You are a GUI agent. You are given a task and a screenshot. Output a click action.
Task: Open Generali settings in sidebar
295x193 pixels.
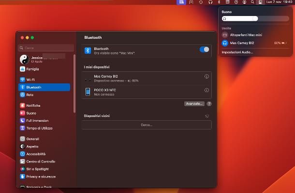click(44, 139)
